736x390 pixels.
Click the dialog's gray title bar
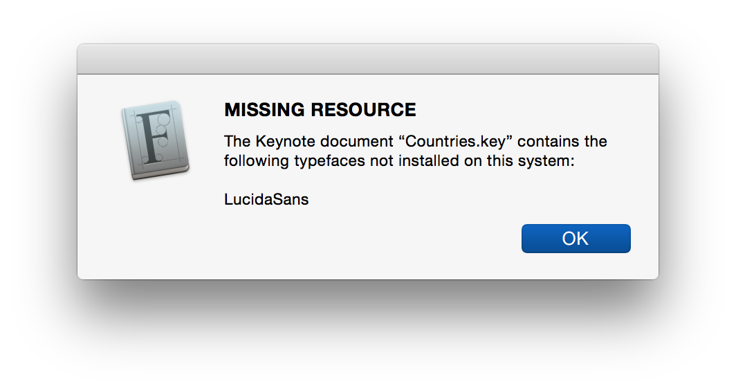pos(368,59)
